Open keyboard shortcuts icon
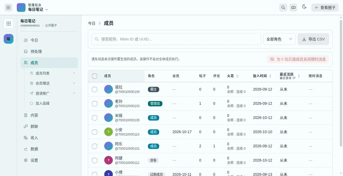This screenshot has width=343, height=176. click(293, 8)
